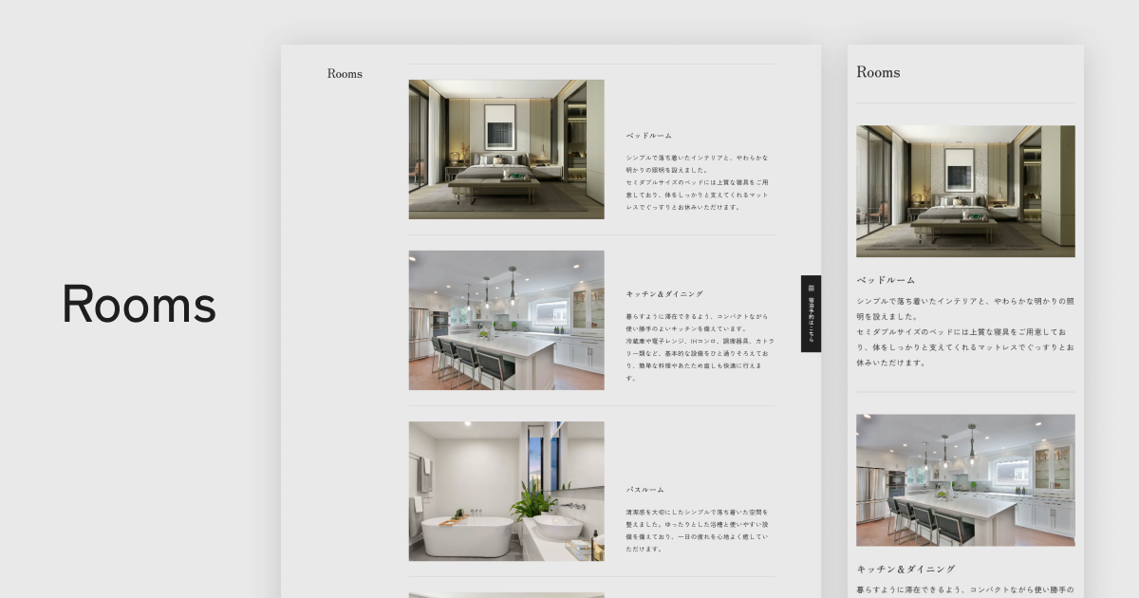Viewport: 1139px width, 598px height.
Task: Click the calendar icon on the reservation ribbon
Action: click(811, 285)
